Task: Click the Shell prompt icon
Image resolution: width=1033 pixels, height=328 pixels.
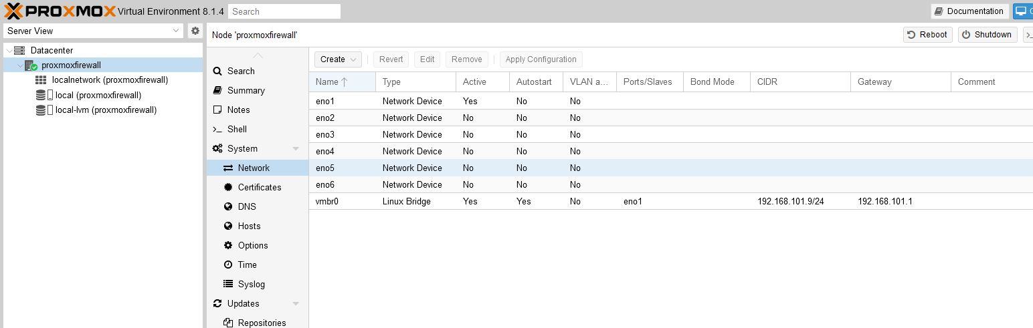Action: (x=217, y=130)
